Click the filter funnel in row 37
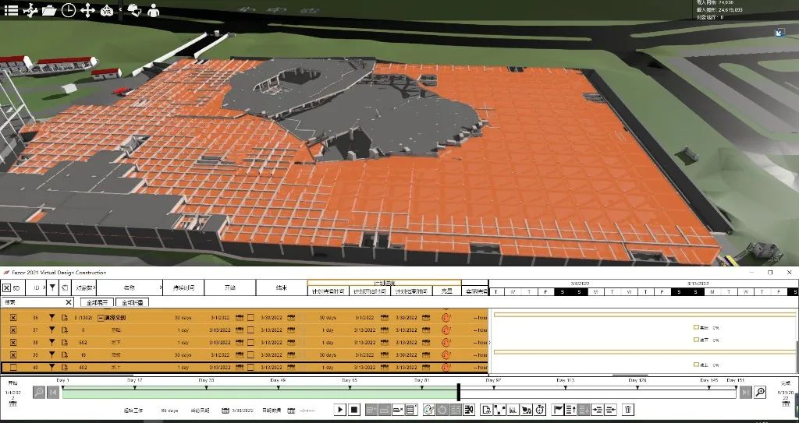This screenshot has width=799, height=423. coord(52,330)
